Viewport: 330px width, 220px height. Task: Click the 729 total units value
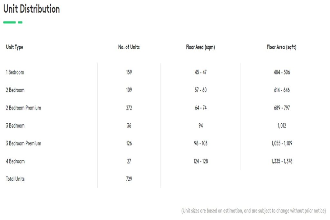tap(129, 179)
